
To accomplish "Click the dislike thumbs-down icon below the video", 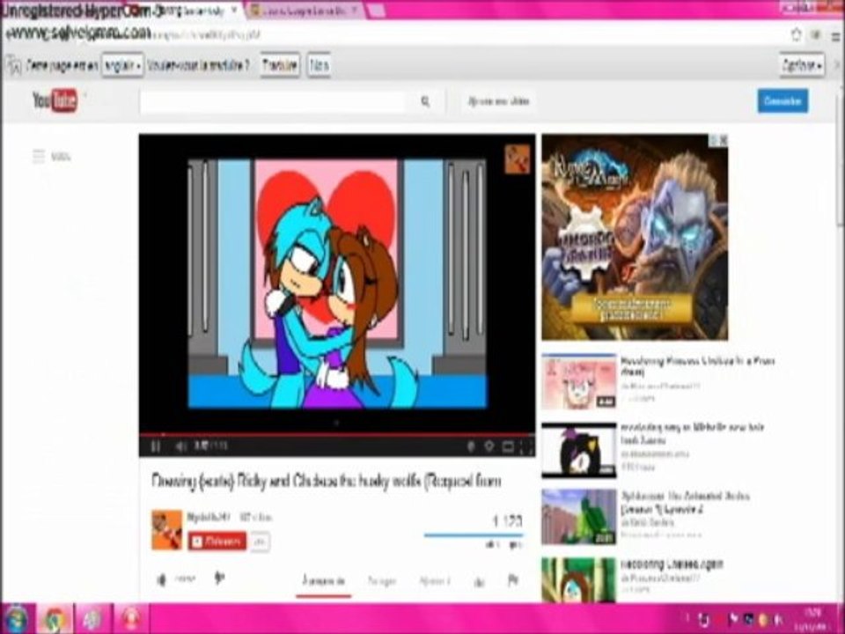I will click(219, 579).
